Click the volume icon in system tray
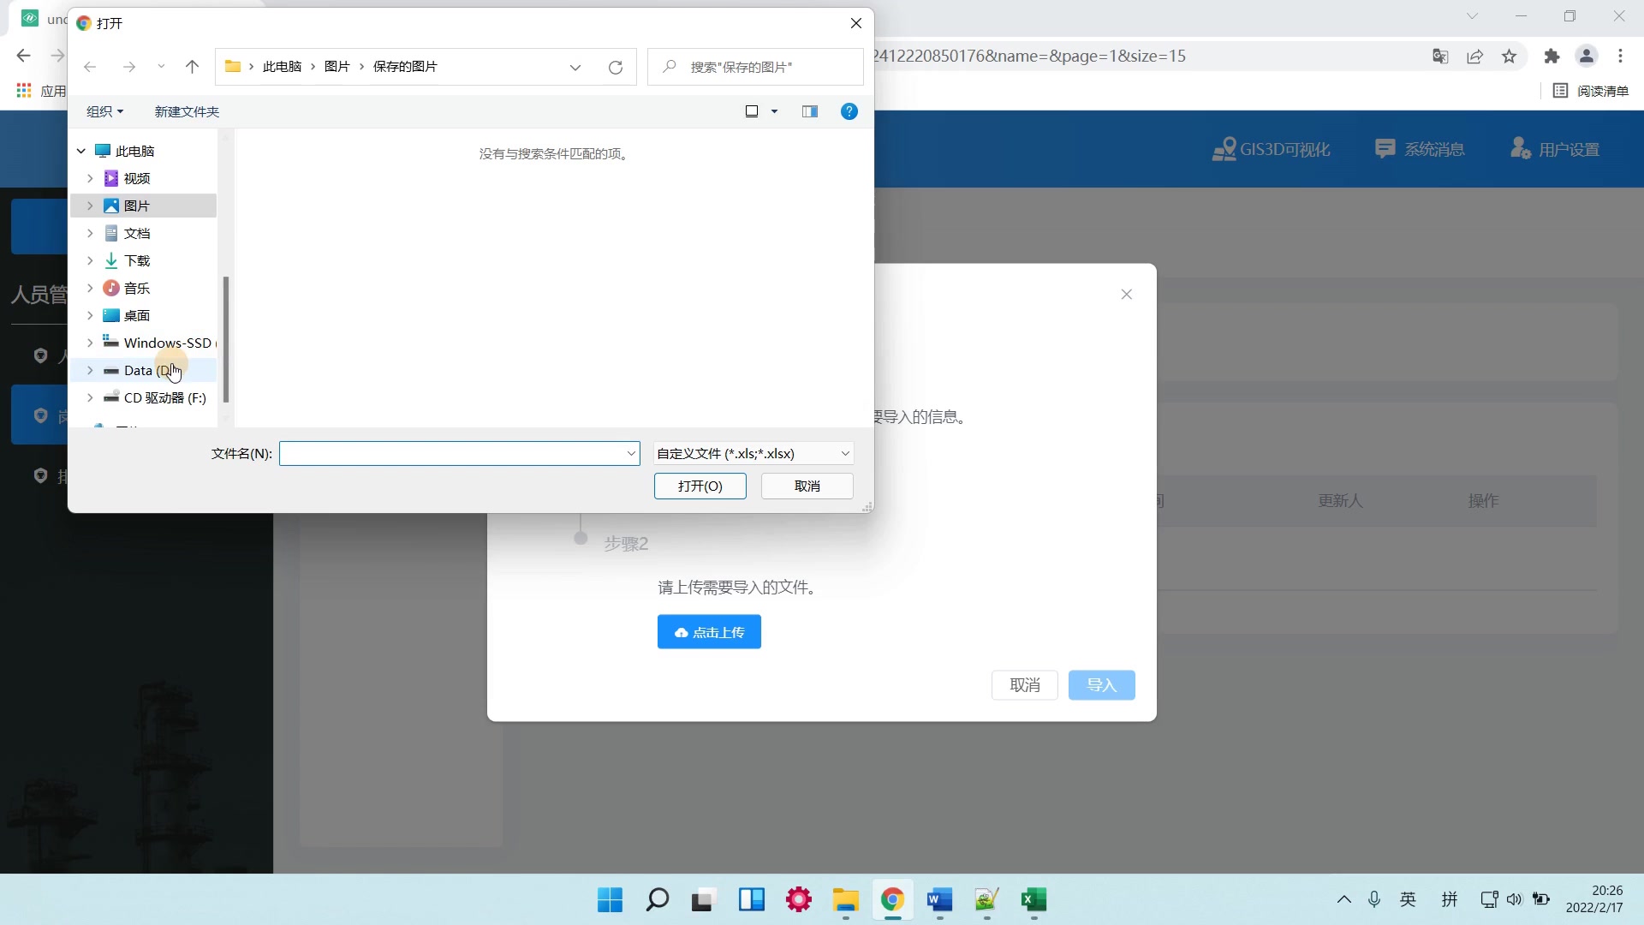 [1514, 899]
